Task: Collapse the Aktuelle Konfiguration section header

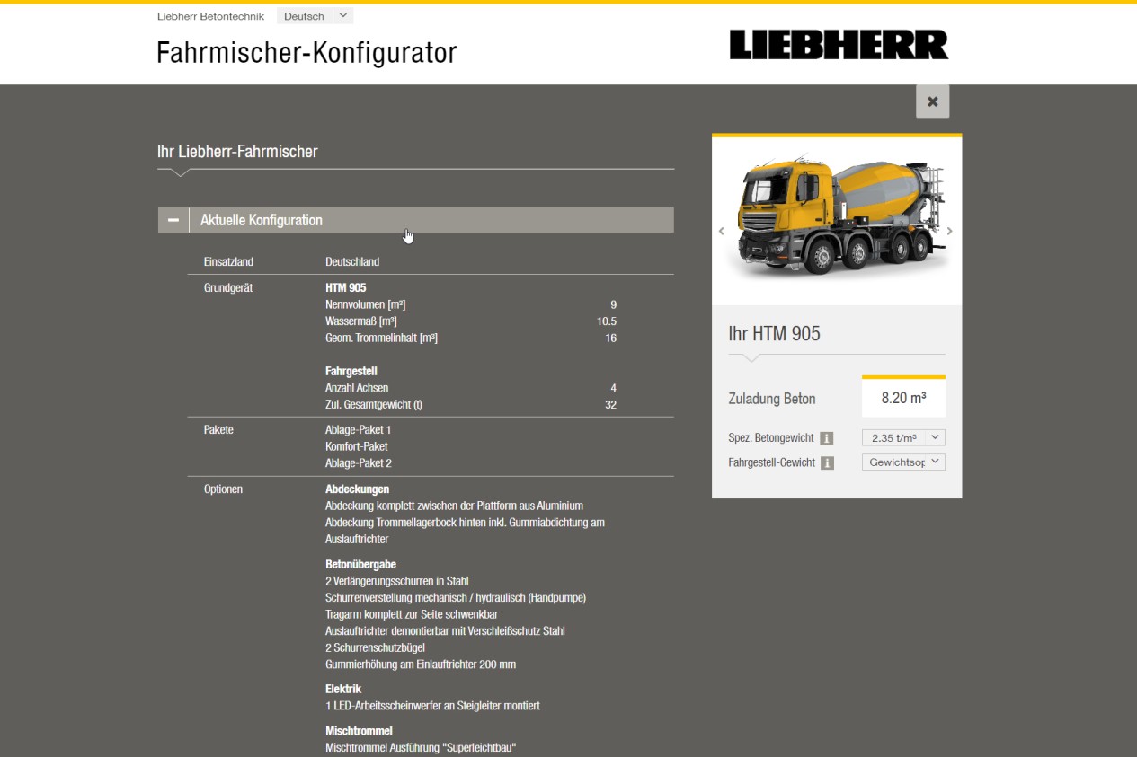Action: click(x=431, y=220)
